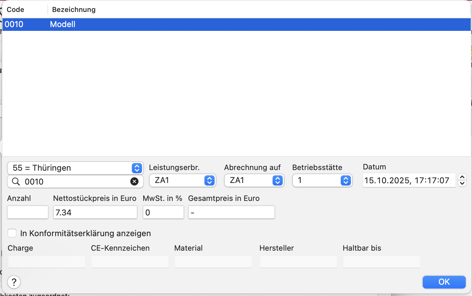Focus the search field containing 0010
The height and width of the screenshot is (296, 472).
[x=75, y=182]
